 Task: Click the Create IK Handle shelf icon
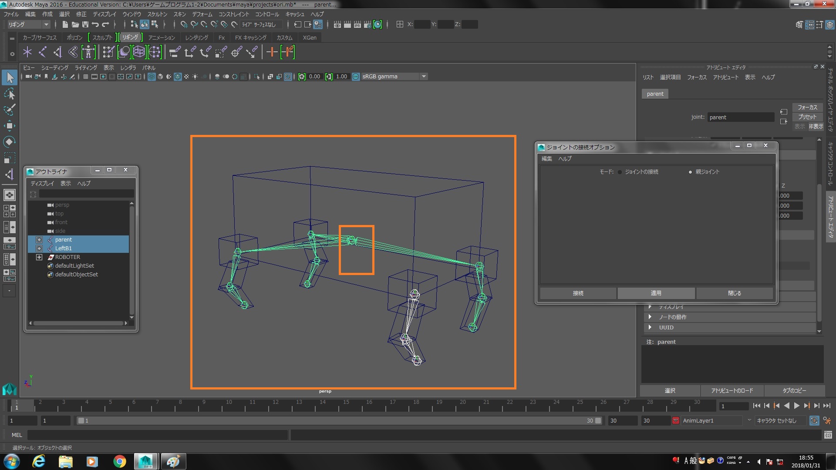[58, 52]
